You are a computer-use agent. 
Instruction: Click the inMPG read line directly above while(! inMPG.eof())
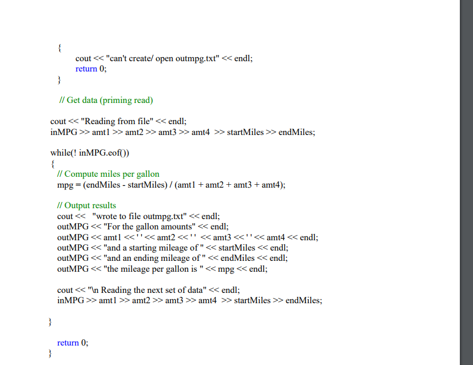[182, 132]
